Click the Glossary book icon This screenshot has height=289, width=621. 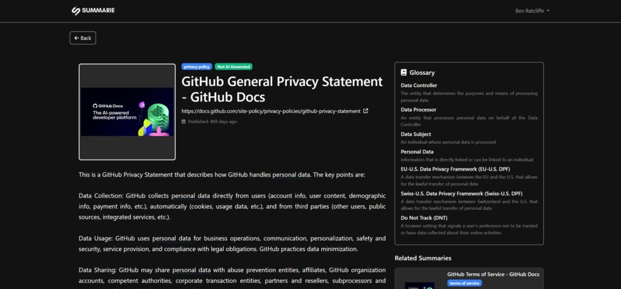[x=403, y=73]
